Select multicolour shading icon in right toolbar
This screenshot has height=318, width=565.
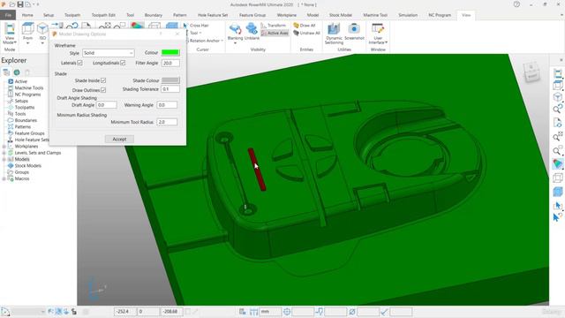pyautogui.click(x=557, y=164)
